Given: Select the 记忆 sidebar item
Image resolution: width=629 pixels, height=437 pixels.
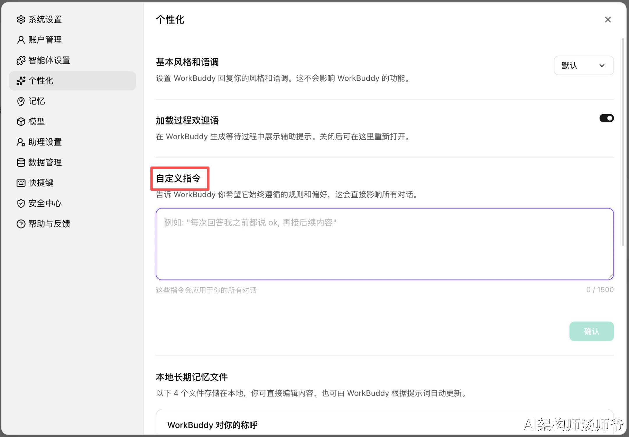Looking at the screenshot, I should (x=73, y=101).
